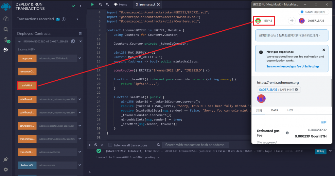Collapse the IRONMAN2022LD contract instance
This screenshot has height=176, width=335.
(x=19, y=41)
